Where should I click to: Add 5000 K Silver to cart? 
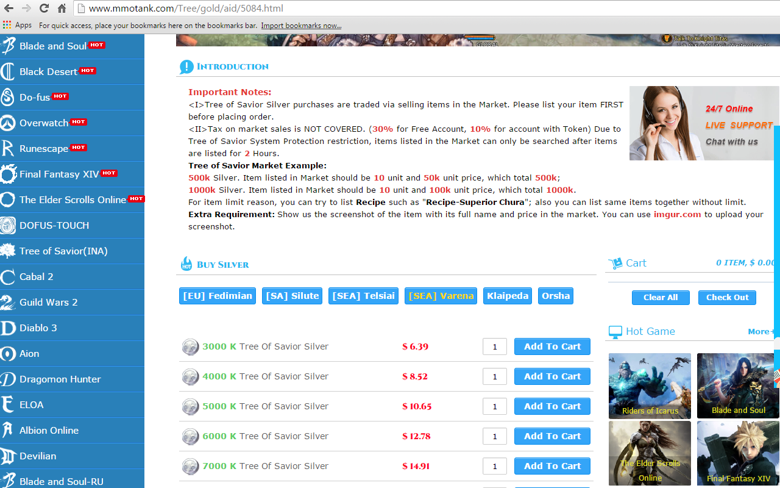(552, 406)
